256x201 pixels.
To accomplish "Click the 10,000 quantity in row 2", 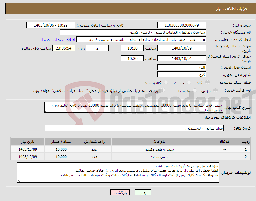I will pos(61,157).
